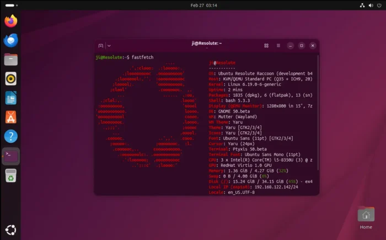Click the volume icon in top bar

(370, 5)
